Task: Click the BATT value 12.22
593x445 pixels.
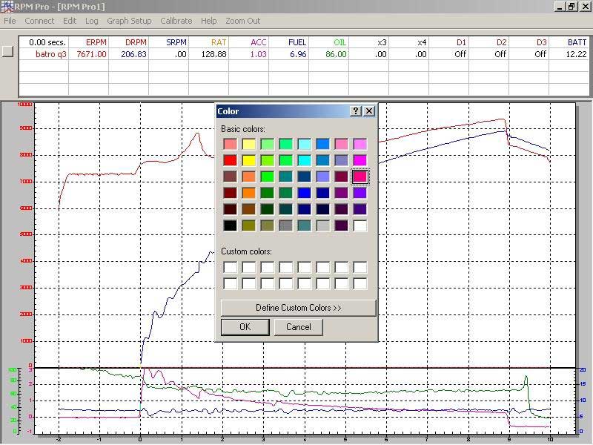Action: click(569, 54)
